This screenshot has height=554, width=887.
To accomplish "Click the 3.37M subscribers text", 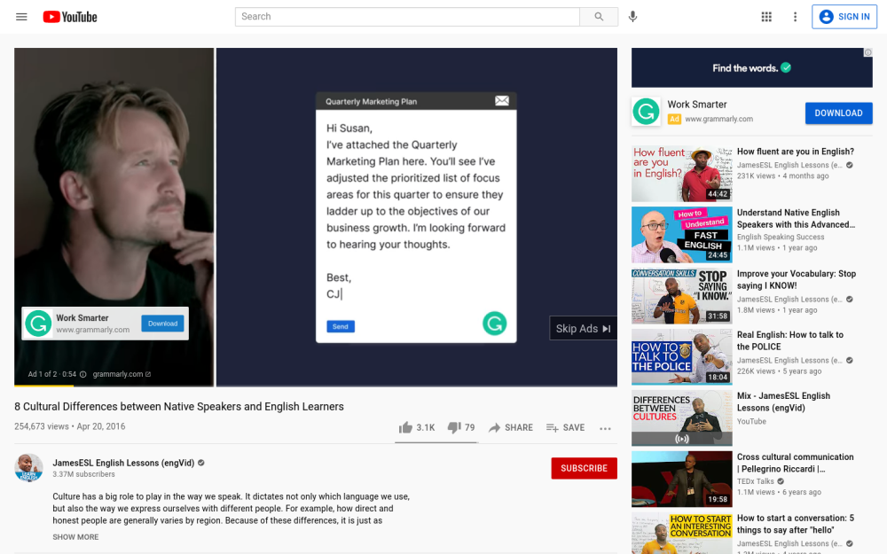I will coord(83,474).
